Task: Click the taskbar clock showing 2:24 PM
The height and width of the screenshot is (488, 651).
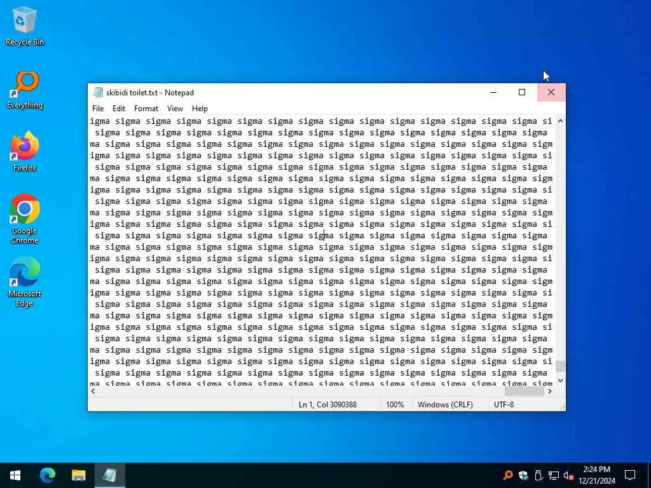Action: pyautogui.click(x=596, y=475)
